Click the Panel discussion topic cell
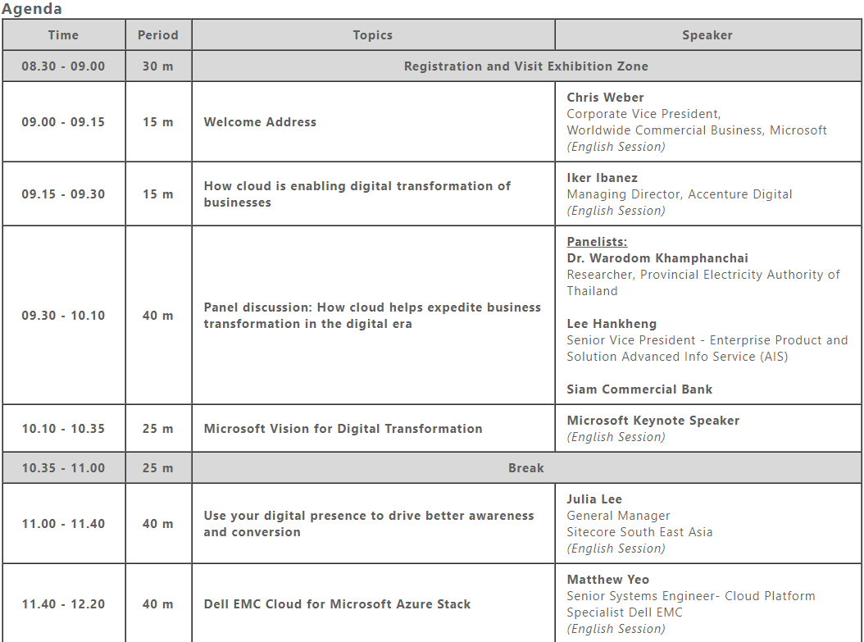Image resolution: width=864 pixels, height=642 pixels. (x=372, y=316)
